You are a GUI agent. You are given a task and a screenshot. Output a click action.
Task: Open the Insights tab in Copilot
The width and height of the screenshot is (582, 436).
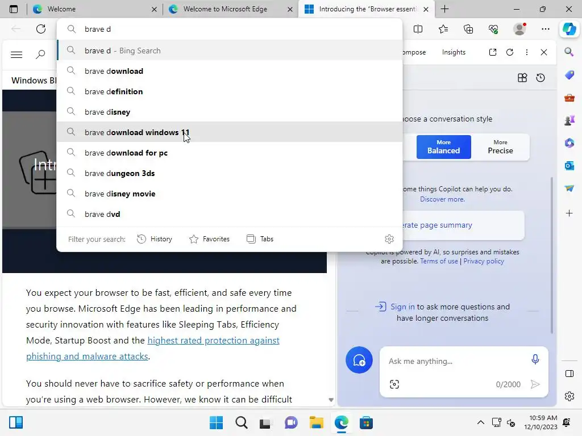coord(454,52)
